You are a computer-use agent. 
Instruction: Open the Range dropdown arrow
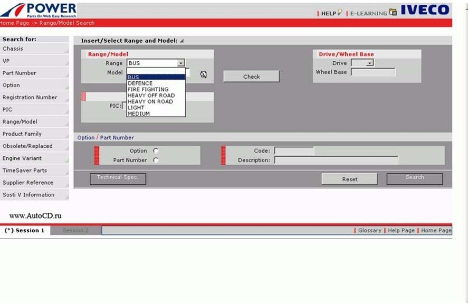point(181,63)
